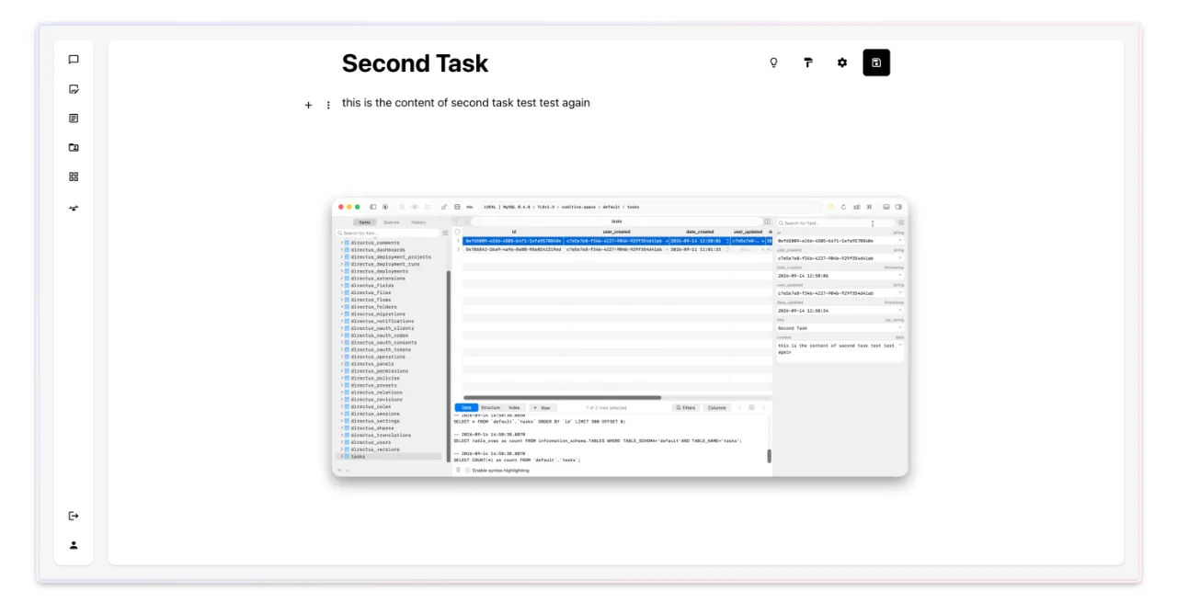Screen dimensions: 1177x603
Task: Open the settings gear icon
Action: 842,63
